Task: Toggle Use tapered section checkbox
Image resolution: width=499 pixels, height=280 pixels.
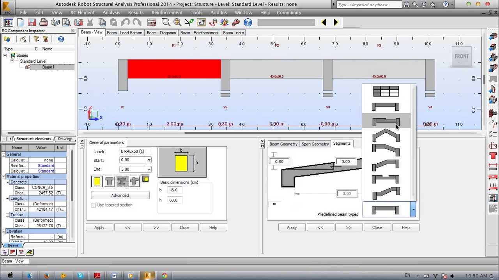Action: 93,205
